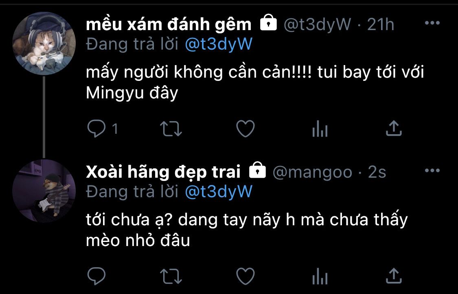Open the guitar-playing dog avatar
The height and width of the screenshot is (294, 458).
tap(44, 191)
